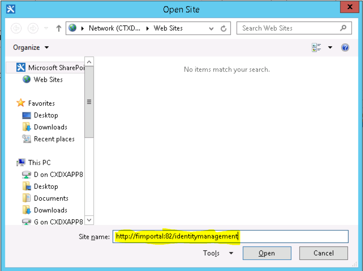Expand the view options dropdown arrow

click(x=330, y=47)
